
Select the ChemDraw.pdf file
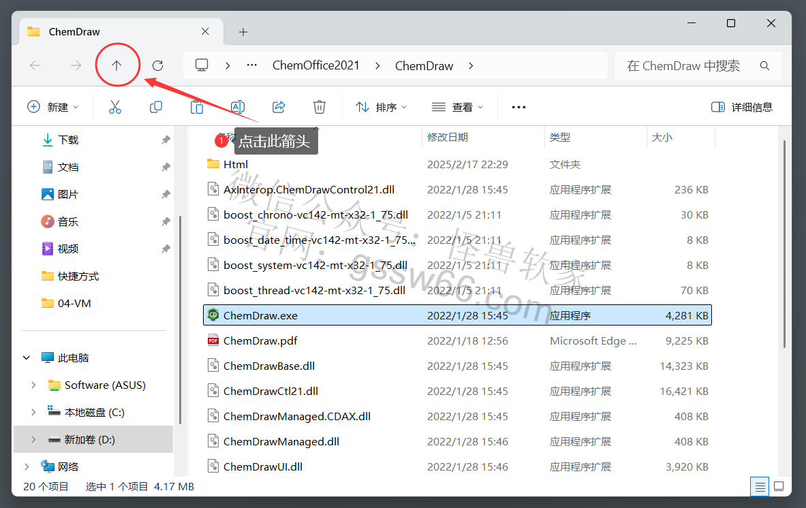[x=457, y=340]
